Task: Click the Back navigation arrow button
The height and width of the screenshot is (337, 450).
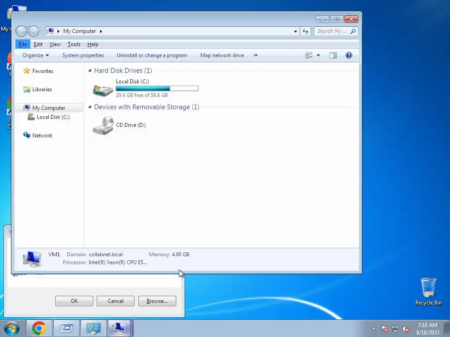Action: tap(21, 31)
